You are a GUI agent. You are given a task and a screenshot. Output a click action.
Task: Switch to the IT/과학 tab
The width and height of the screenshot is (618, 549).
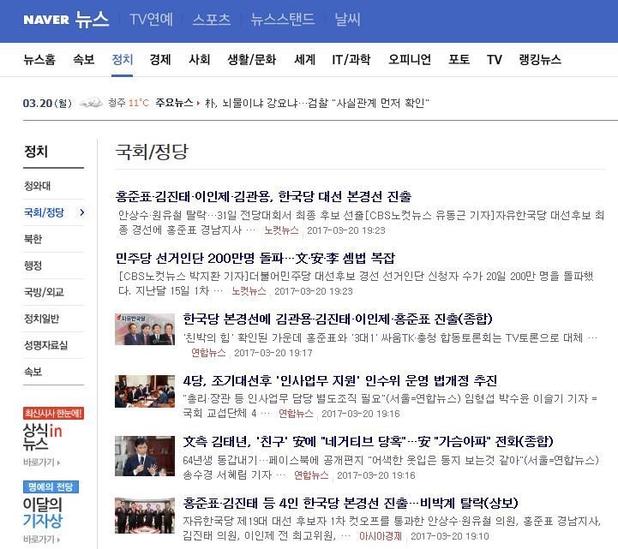(351, 60)
